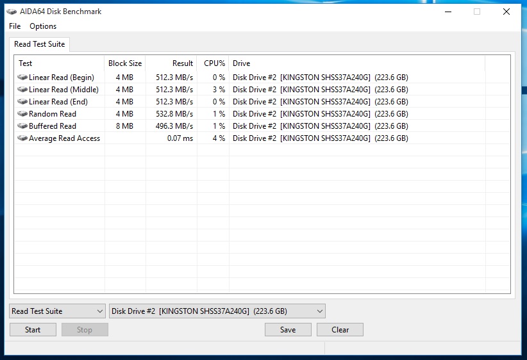Image resolution: width=527 pixels, height=360 pixels.
Task: Click the 4 % CPU value
Action: click(219, 138)
